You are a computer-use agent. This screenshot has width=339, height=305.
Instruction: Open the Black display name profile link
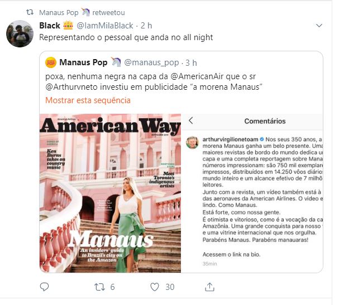point(50,26)
